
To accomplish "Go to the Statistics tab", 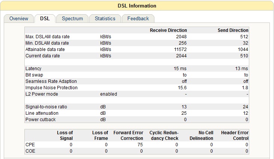I will click(x=105, y=18).
